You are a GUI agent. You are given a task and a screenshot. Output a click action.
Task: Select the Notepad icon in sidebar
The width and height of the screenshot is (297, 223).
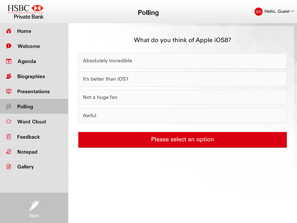coord(9,152)
